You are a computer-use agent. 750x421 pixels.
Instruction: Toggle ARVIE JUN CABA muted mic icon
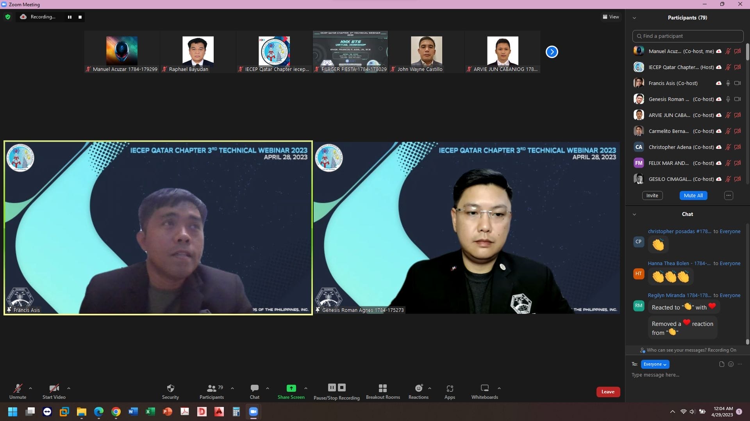[x=728, y=115]
